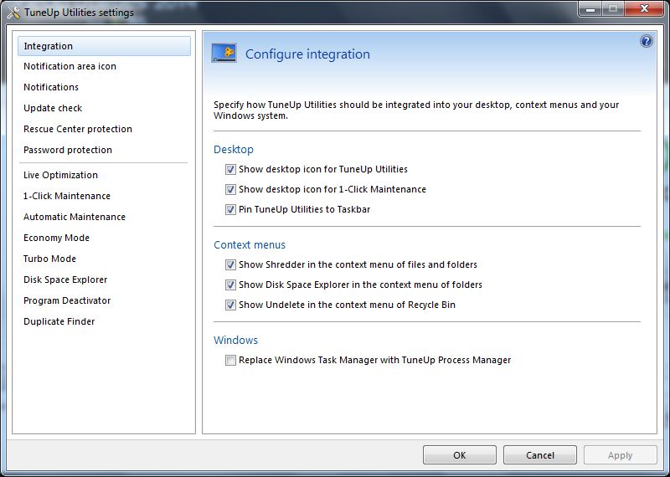
Task: Uncheck Show desktop icon for TuneUp Utilities
Action: (230, 169)
